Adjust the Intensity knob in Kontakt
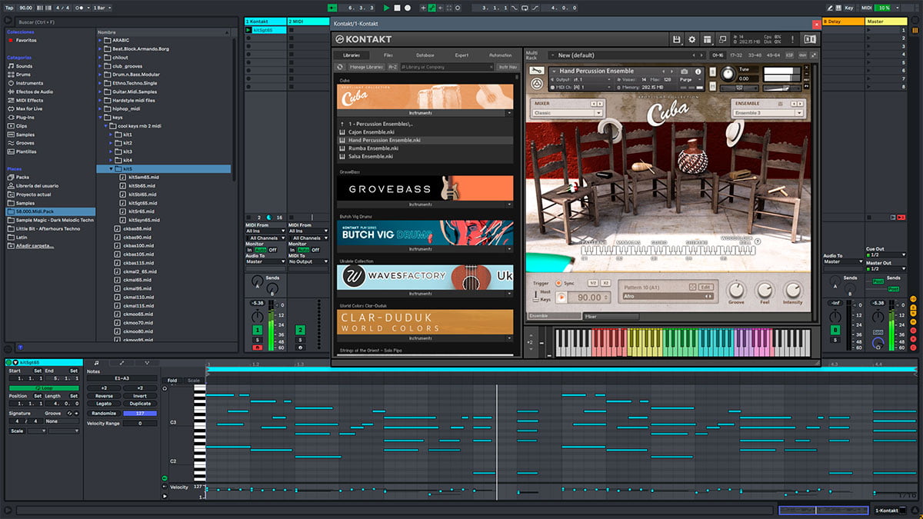This screenshot has height=519, width=923. (792, 290)
